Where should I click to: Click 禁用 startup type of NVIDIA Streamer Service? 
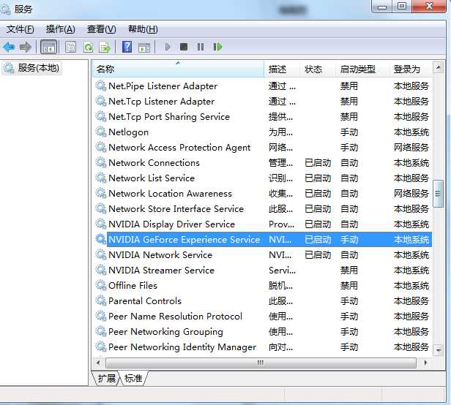tap(349, 270)
